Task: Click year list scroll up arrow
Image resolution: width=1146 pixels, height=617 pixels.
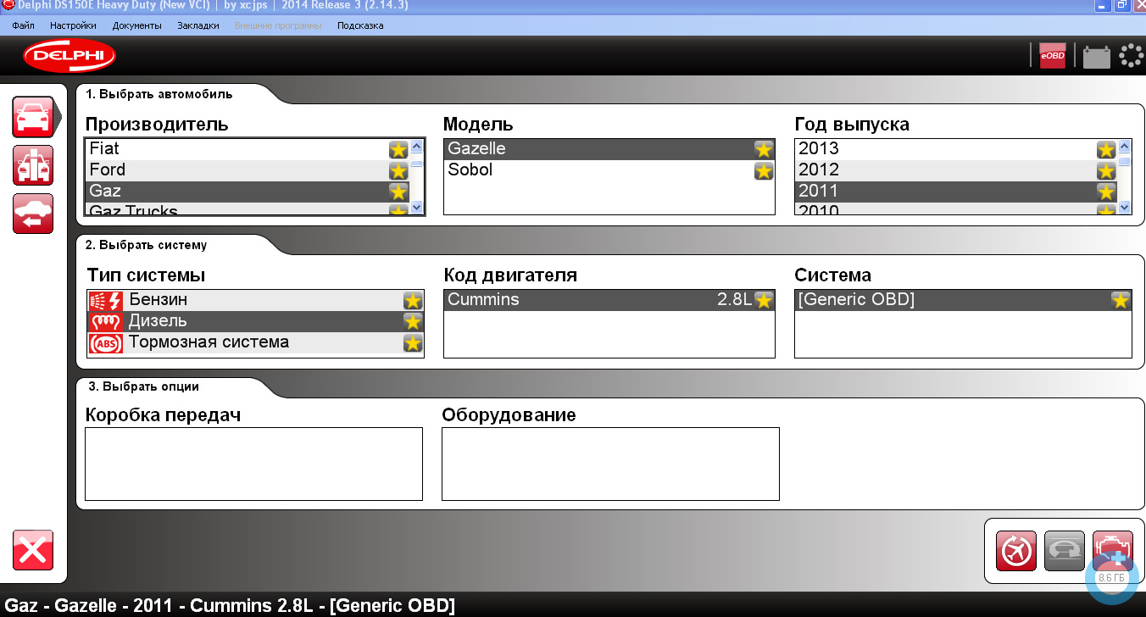Action: click(x=1125, y=146)
